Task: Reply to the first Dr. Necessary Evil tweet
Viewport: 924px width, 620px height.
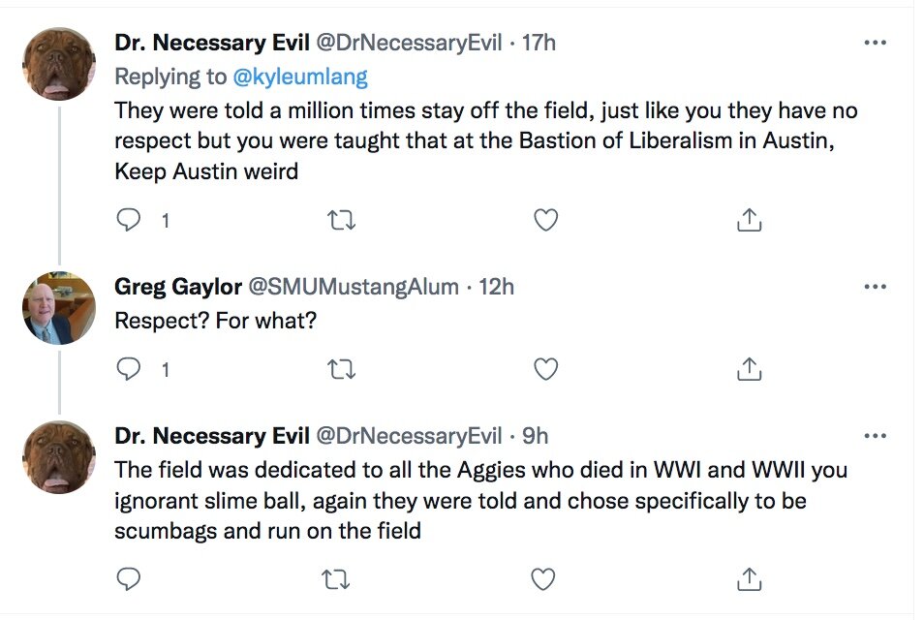Action: tap(129, 221)
